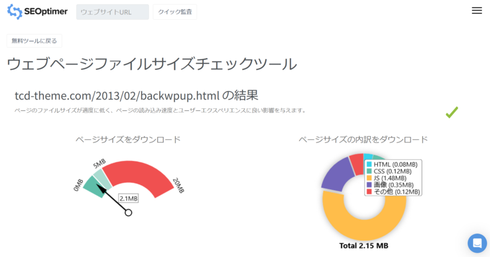This screenshot has height=257, width=490.
Task: Click the ページサイズの内訳をダウンロード heading
Action: pos(363,139)
